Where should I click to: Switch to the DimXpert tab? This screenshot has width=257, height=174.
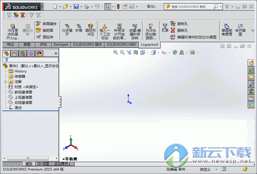61,44
